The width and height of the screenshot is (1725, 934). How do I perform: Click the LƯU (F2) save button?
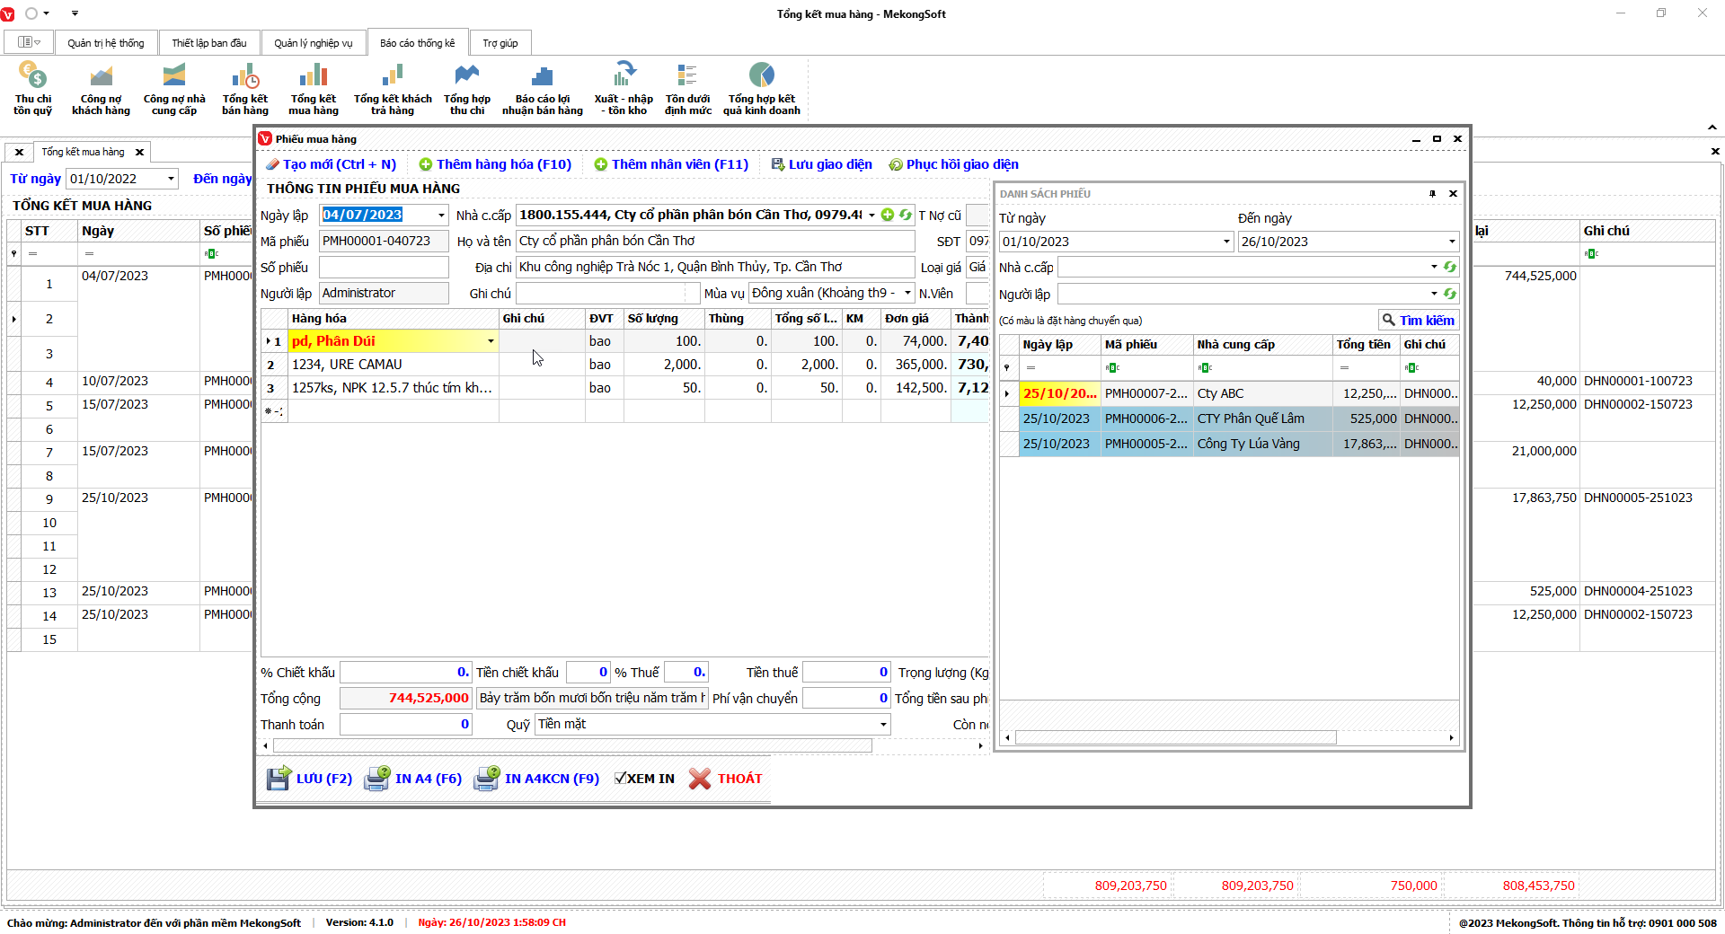point(310,779)
